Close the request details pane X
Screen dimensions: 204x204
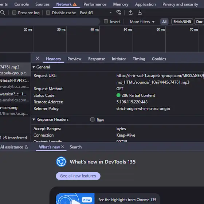point(38,58)
